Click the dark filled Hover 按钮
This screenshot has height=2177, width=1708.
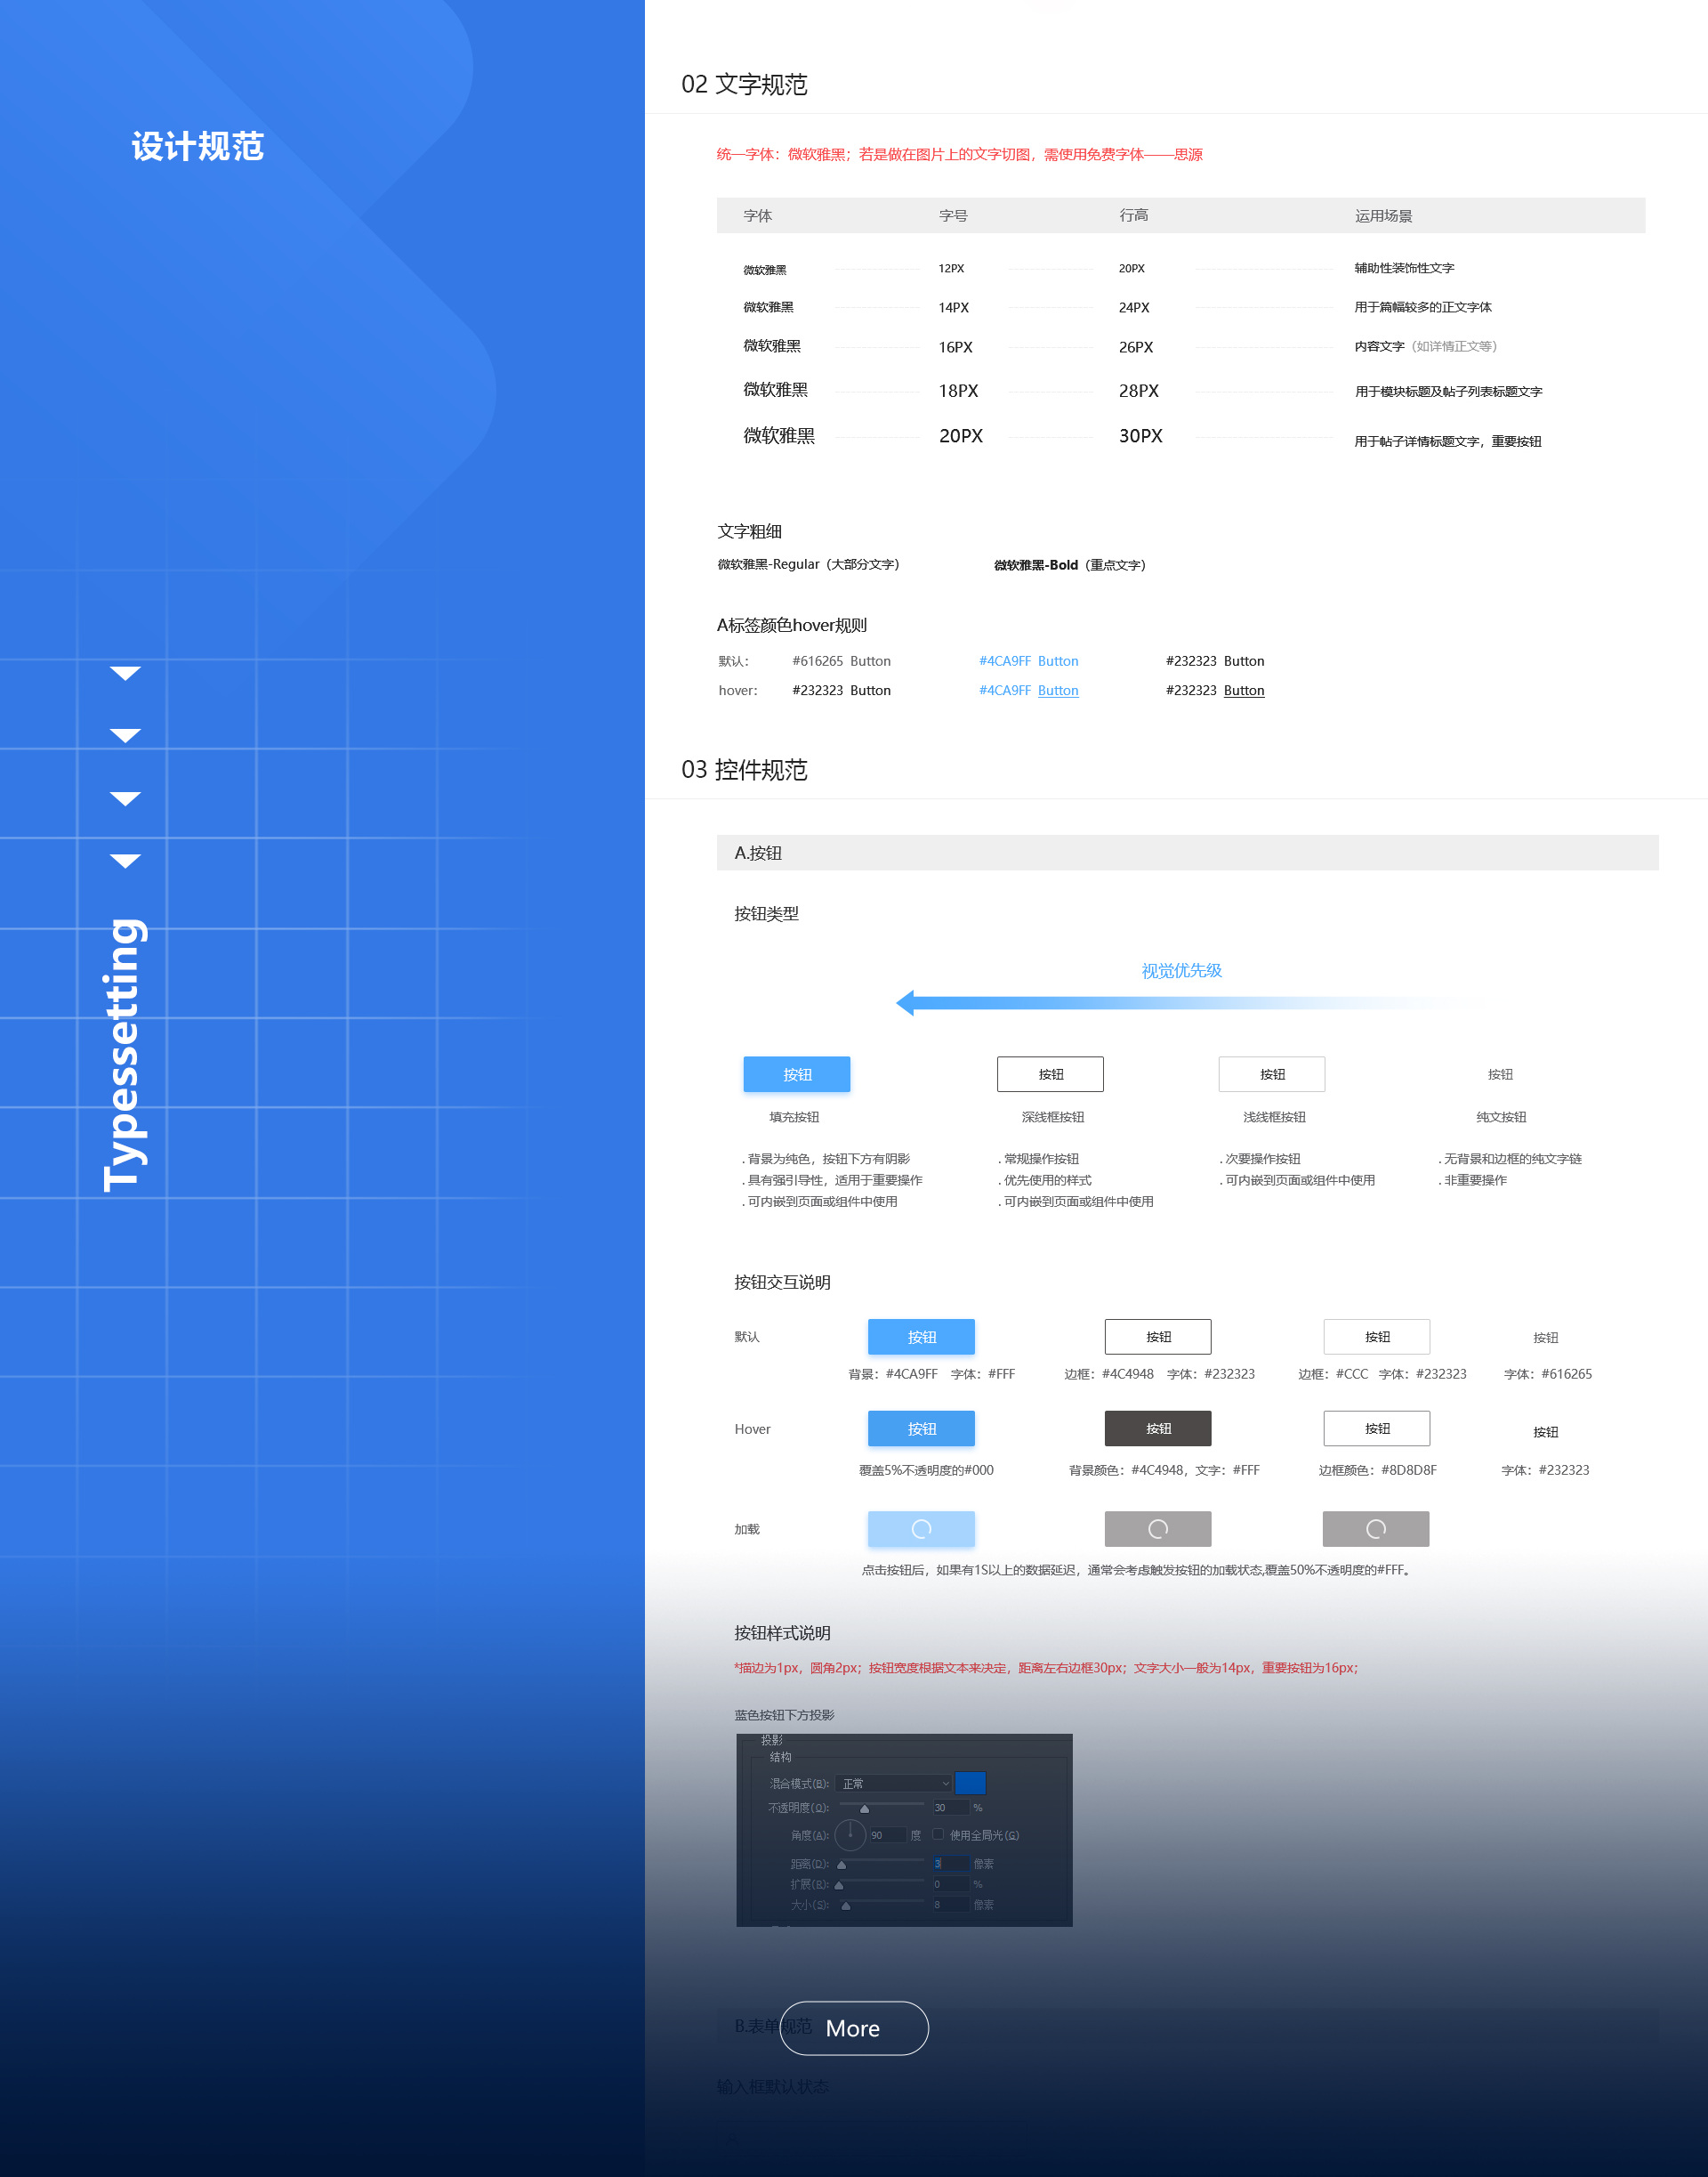click(x=1158, y=1428)
